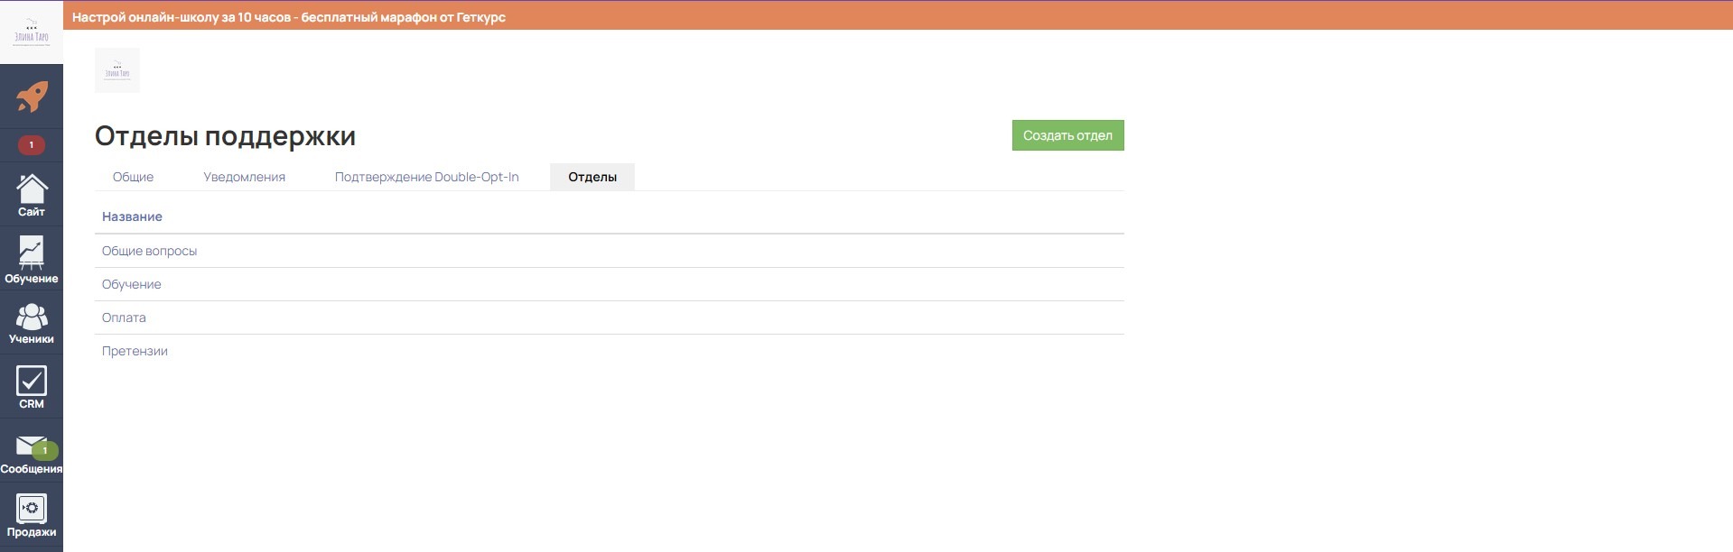1733x552 pixels.
Task: Open the Общие вопросы department row
Action: [610, 251]
